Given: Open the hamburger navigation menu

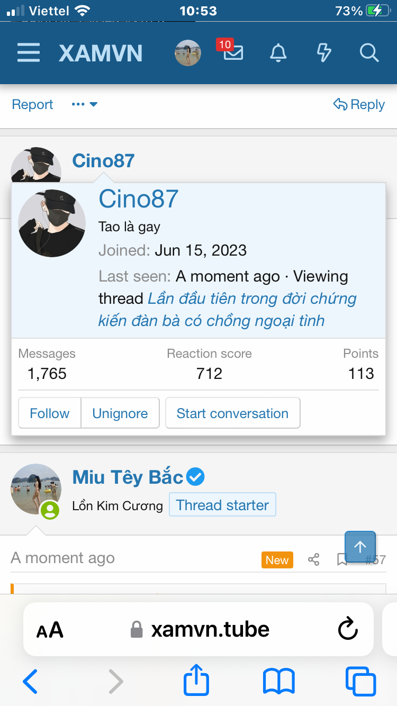Looking at the screenshot, I should coord(29,53).
